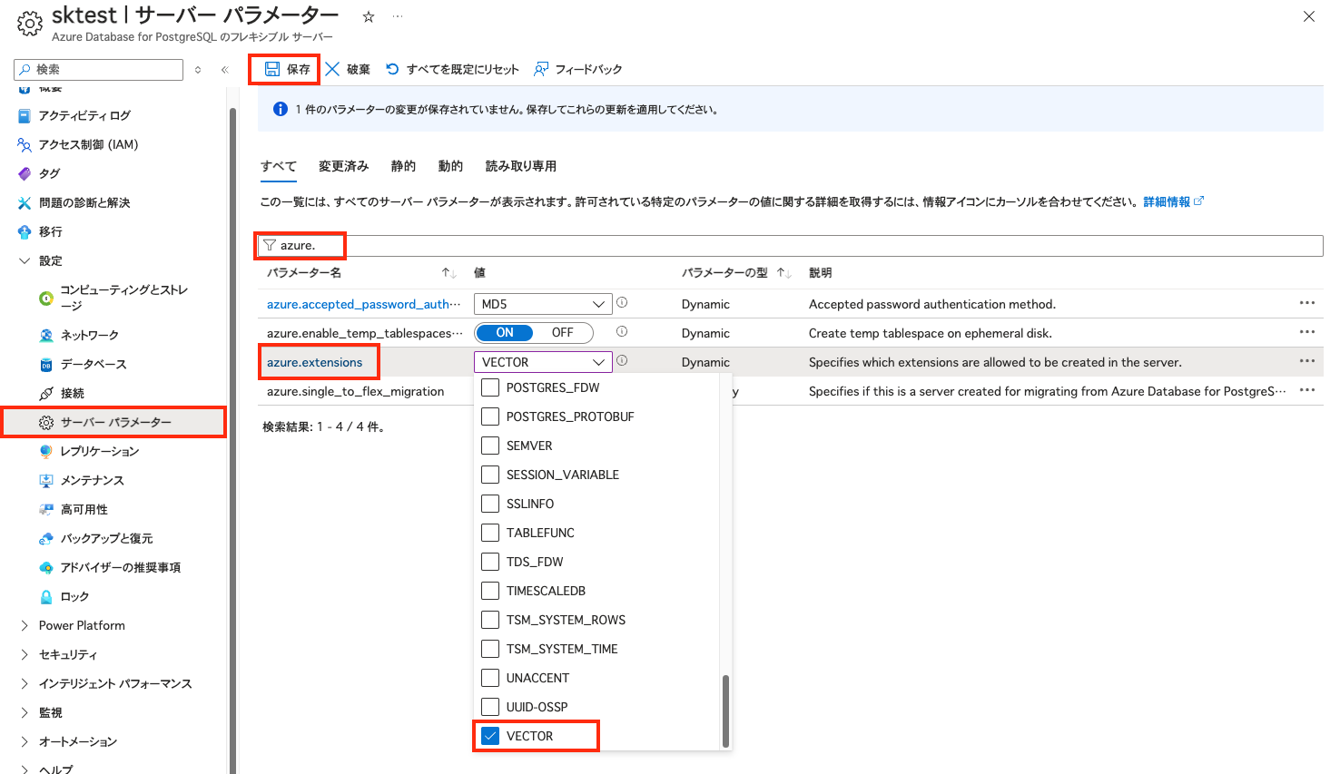1340x774 pixels.
Task: Collapse the 設定 section in the sidebar
Action: tap(25, 260)
